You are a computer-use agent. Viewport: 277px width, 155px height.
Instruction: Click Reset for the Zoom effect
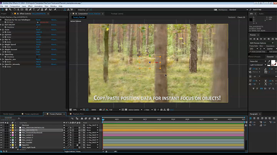(38, 30)
